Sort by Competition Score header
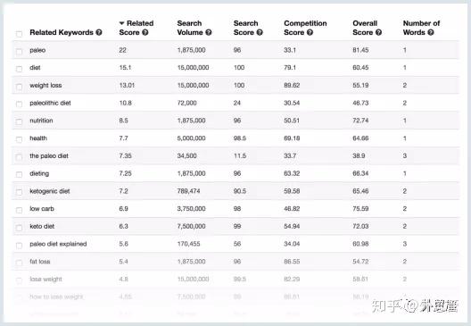The width and height of the screenshot is (471, 326). 305,28
